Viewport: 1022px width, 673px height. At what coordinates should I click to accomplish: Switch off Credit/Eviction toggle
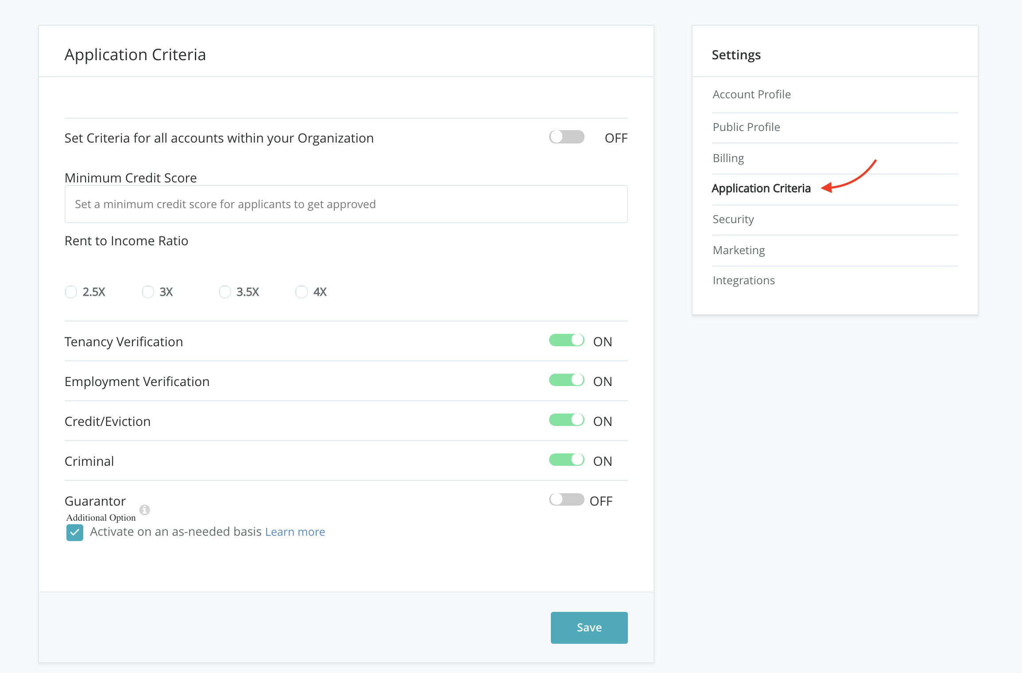point(566,420)
